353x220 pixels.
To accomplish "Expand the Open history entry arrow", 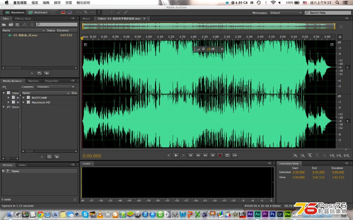I will (x=3, y=171).
